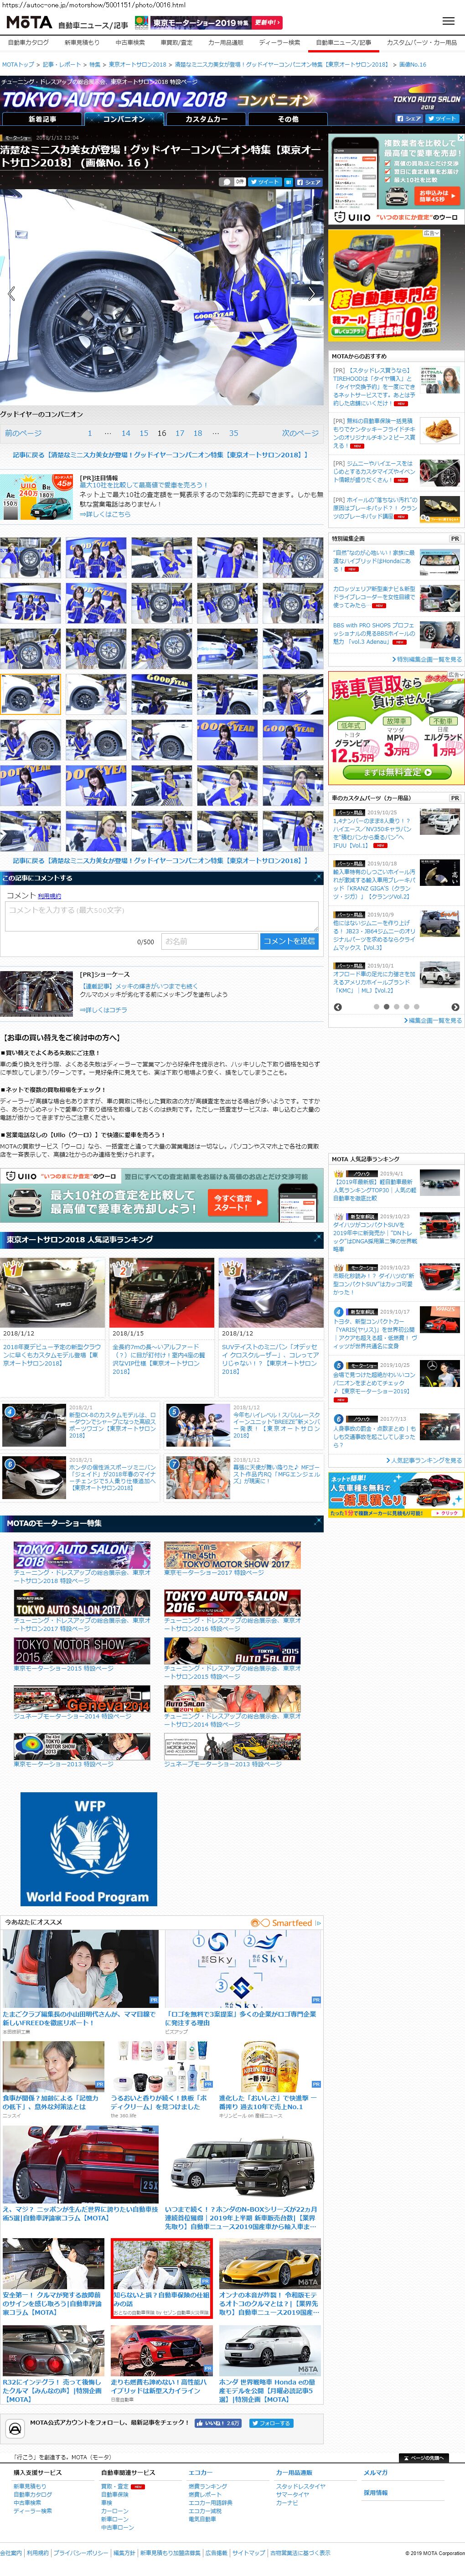Open 中古車検索 in the navigation bar
The image size is (465, 2576).
click(x=130, y=43)
